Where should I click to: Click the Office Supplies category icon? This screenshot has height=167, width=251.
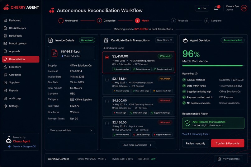point(72,100)
